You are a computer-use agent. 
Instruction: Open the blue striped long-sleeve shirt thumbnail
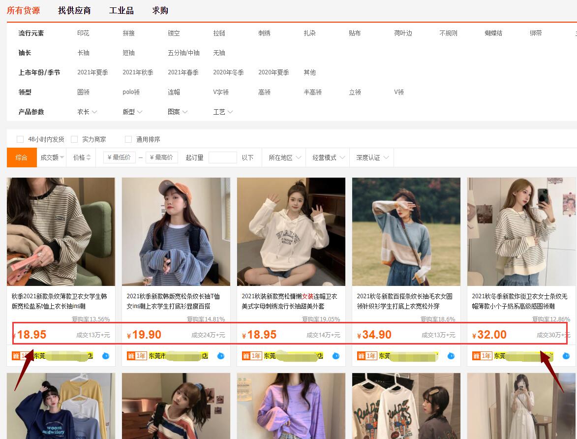(176, 232)
